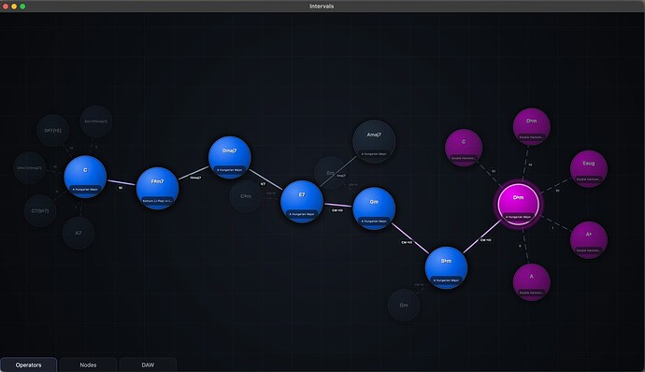Click the 'A Hungarian Major' badge on B♭m
The width and height of the screenshot is (645, 372).
(x=446, y=280)
